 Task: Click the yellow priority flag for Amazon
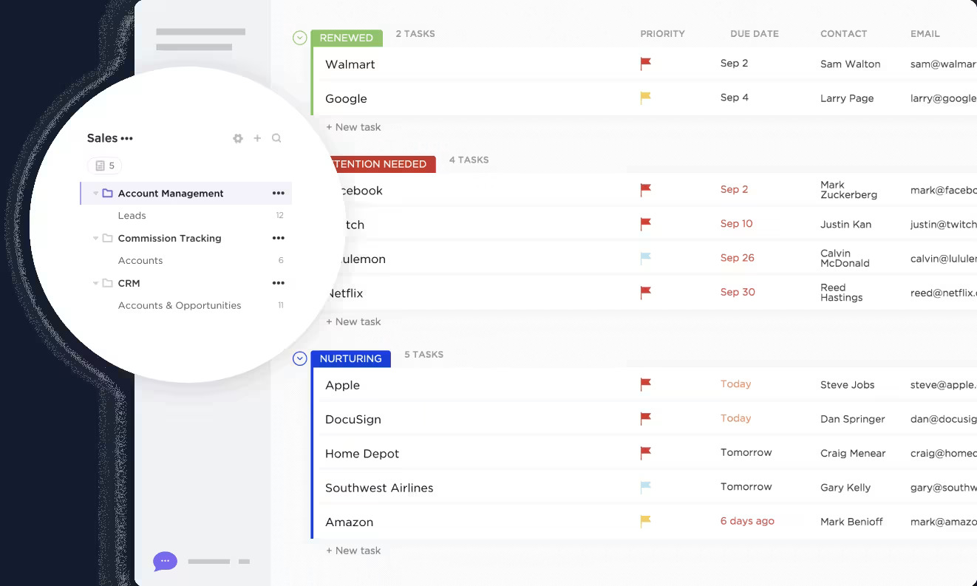pyautogui.click(x=646, y=522)
